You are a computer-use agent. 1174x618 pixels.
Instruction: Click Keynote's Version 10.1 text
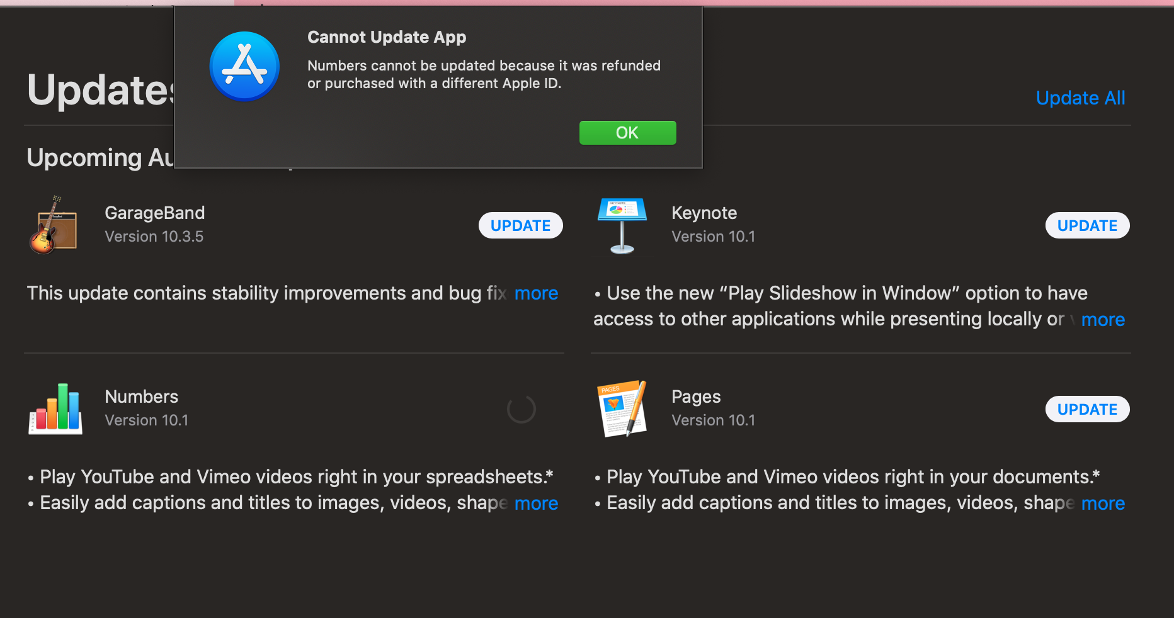[x=713, y=237]
